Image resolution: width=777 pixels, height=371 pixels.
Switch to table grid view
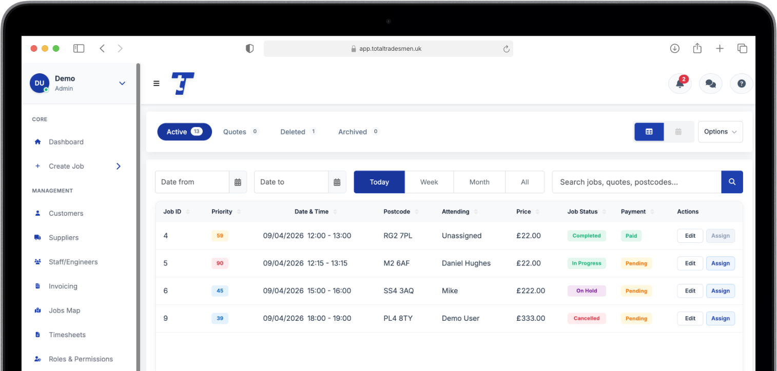(649, 132)
